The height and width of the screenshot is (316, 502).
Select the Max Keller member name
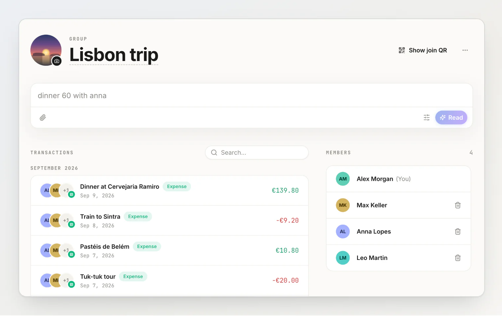click(x=372, y=205)
